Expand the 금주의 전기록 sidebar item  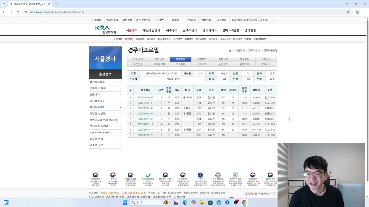[105, 88]
